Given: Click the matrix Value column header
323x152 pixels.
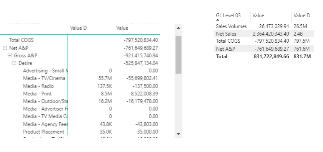Looking at the screenshot, I should (x=122, y=28).
